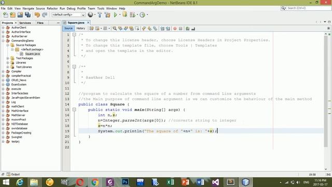This screenshot has width=332, height=187.
Task: Open the Run Project dropdown arrow
Action: click(x=120, y=15)
